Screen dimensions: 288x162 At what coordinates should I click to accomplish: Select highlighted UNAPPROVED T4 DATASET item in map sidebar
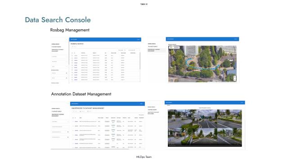(x=156, y=50)
